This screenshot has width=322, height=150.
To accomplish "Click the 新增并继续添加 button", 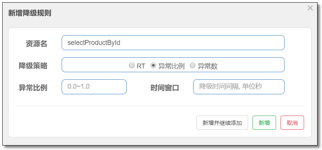I will (222, 123).
